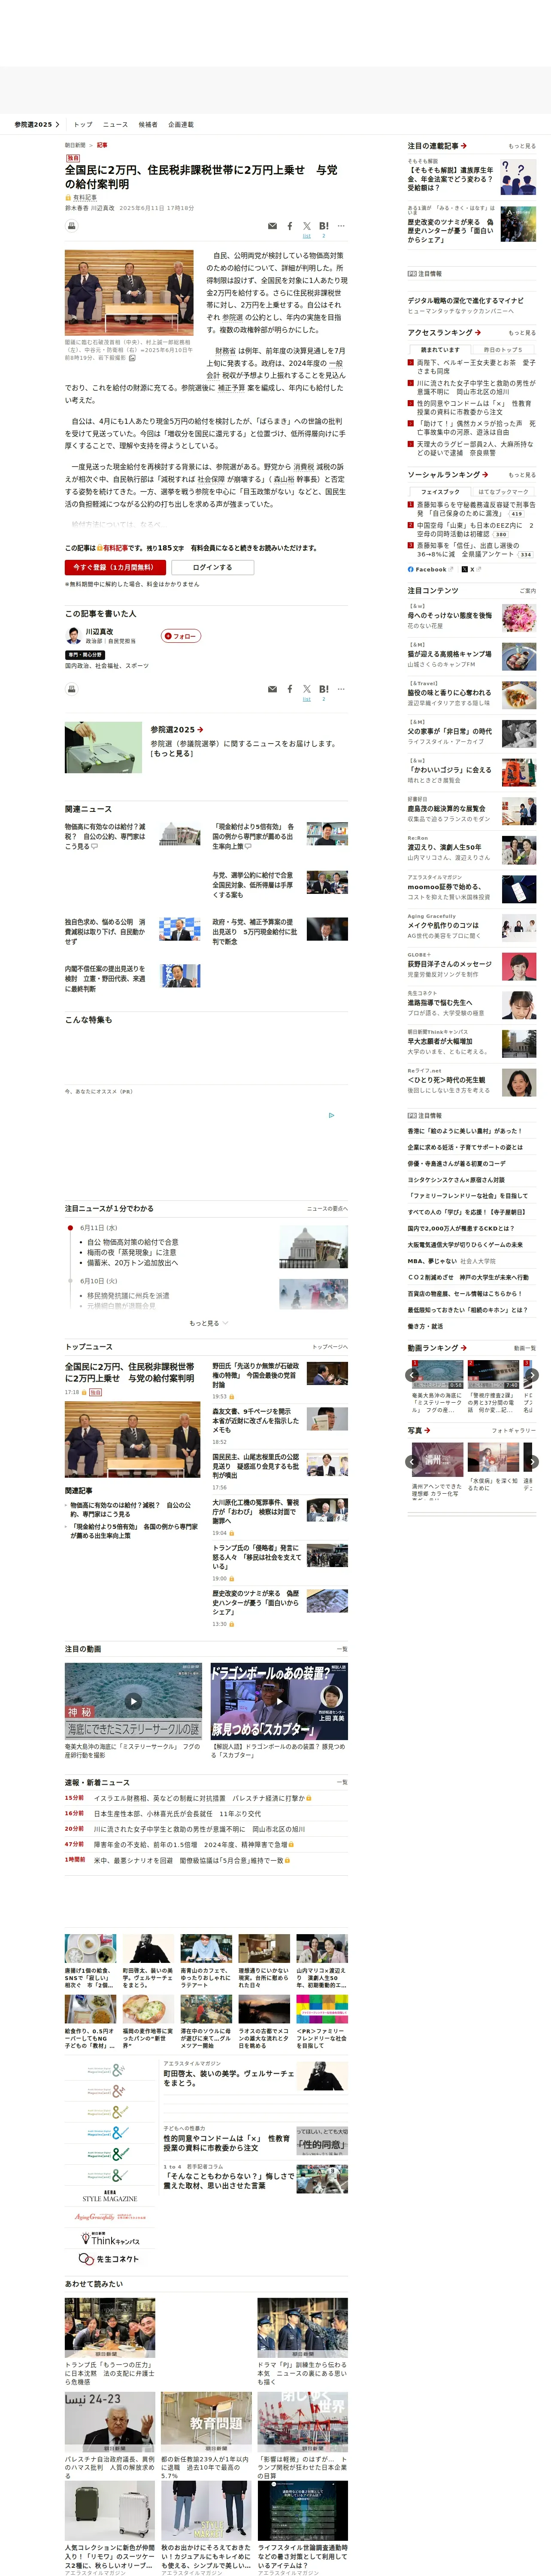
Task: Open X link under social ranking
Action: click(x=471, y=569)
